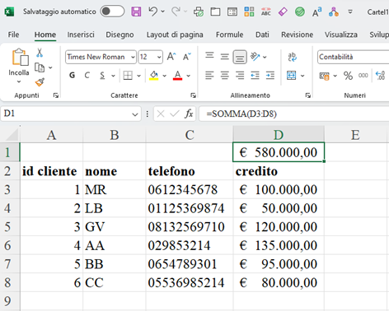This screenshot has height=311, width=389.
Task: Open the Contabilità number format box
Action: (353, 57)
